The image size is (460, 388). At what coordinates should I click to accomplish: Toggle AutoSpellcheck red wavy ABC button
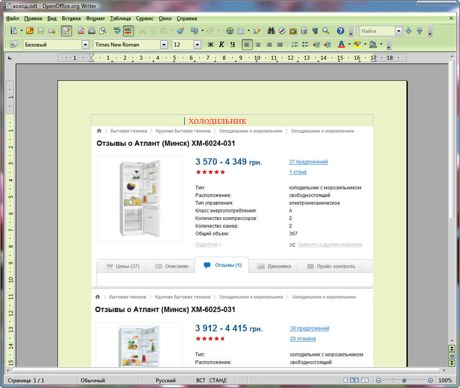pos(128,31)
